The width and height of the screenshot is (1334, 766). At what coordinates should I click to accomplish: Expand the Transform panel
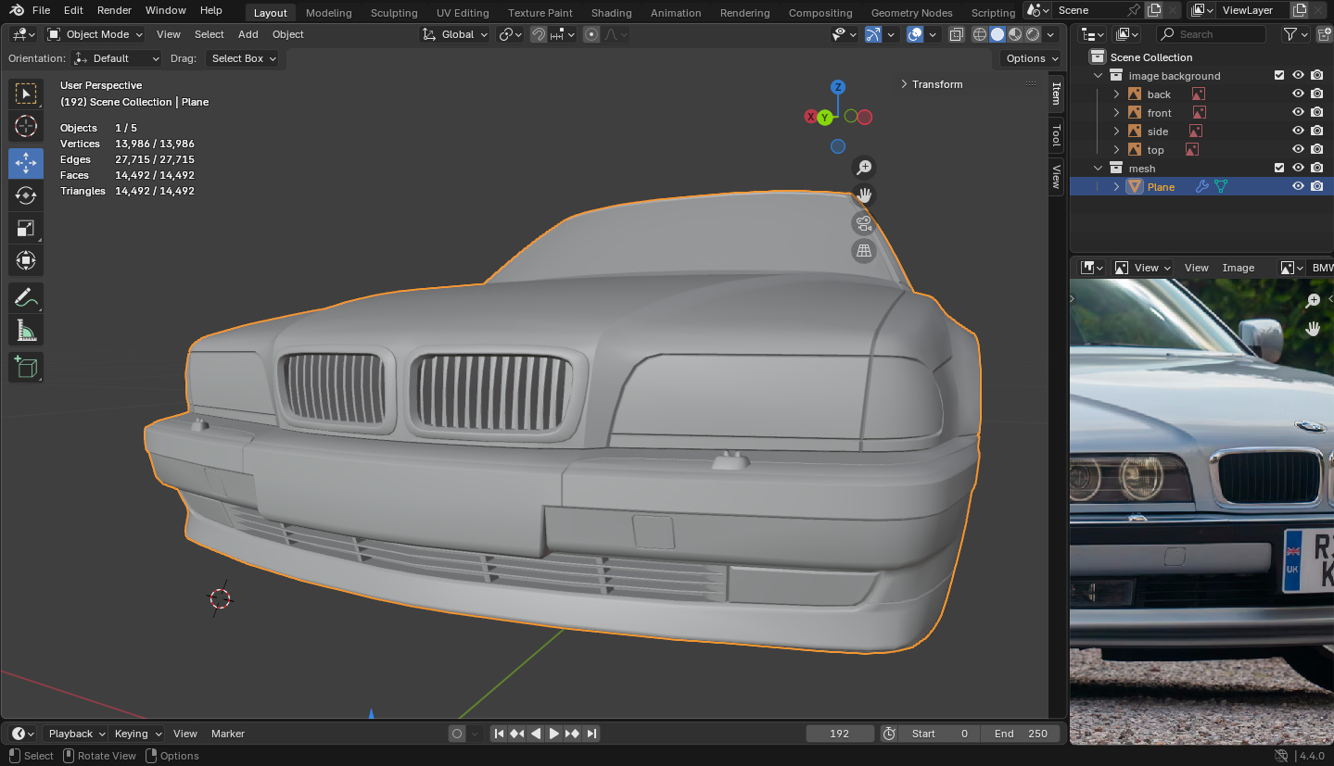click(936, 84)
